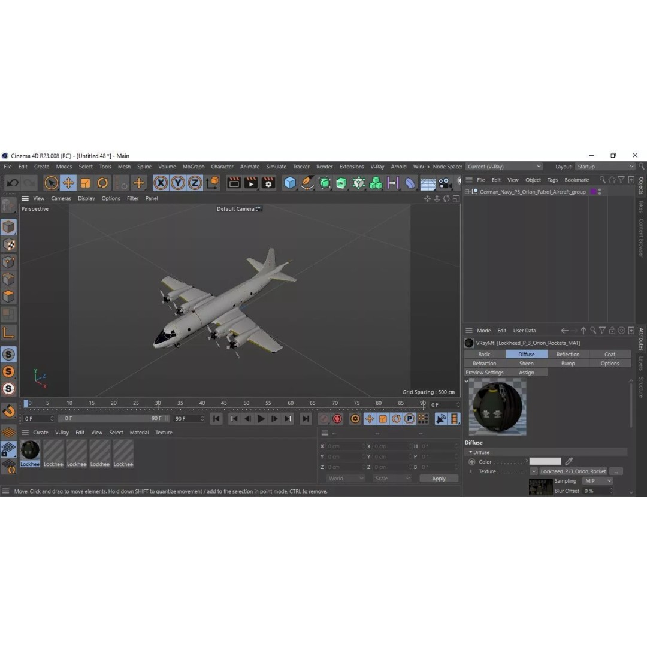Screen dimensions: 647x647
Task: Open the Layout Startup dropdown
Action: click(605, 167)
